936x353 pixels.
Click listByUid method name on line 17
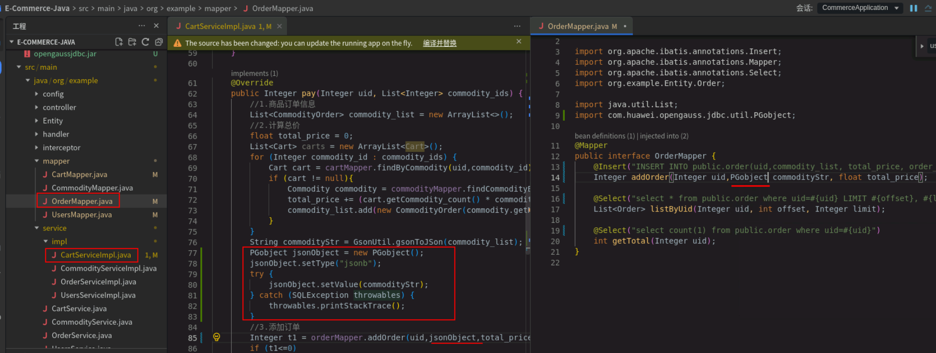pyautogui.click(x=671, y=209)
